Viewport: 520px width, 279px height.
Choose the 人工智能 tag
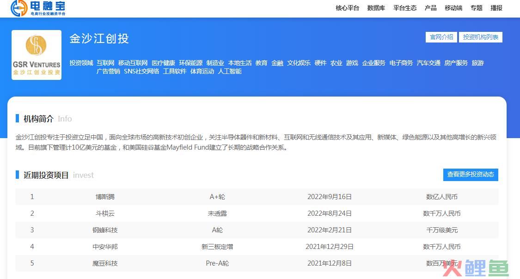(229, 71)
